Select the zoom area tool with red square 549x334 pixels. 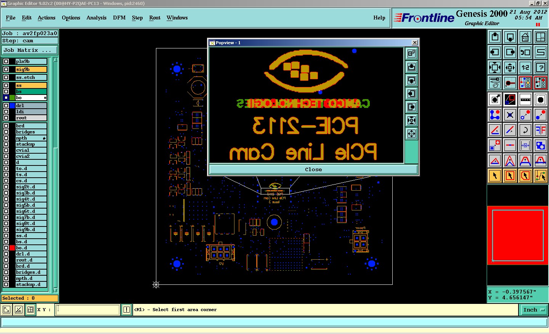(x=510, y=100)
